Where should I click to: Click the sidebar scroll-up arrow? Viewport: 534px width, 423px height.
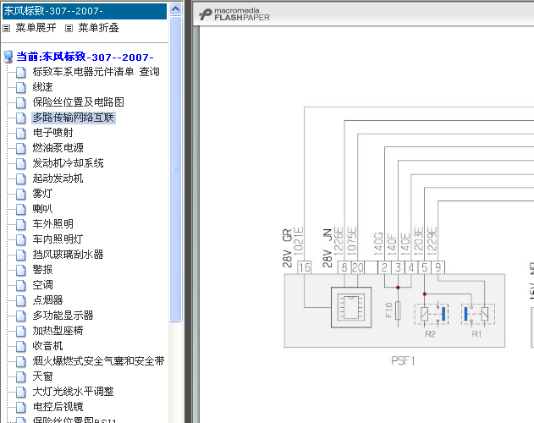pyautogui.click(x=176, y=9)
